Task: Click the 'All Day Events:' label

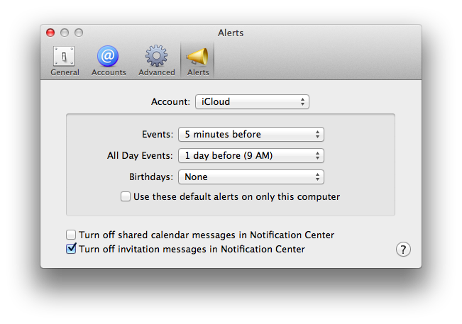Action: 140,156
